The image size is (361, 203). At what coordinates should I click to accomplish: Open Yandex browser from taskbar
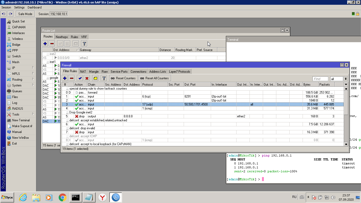(102, 197)
